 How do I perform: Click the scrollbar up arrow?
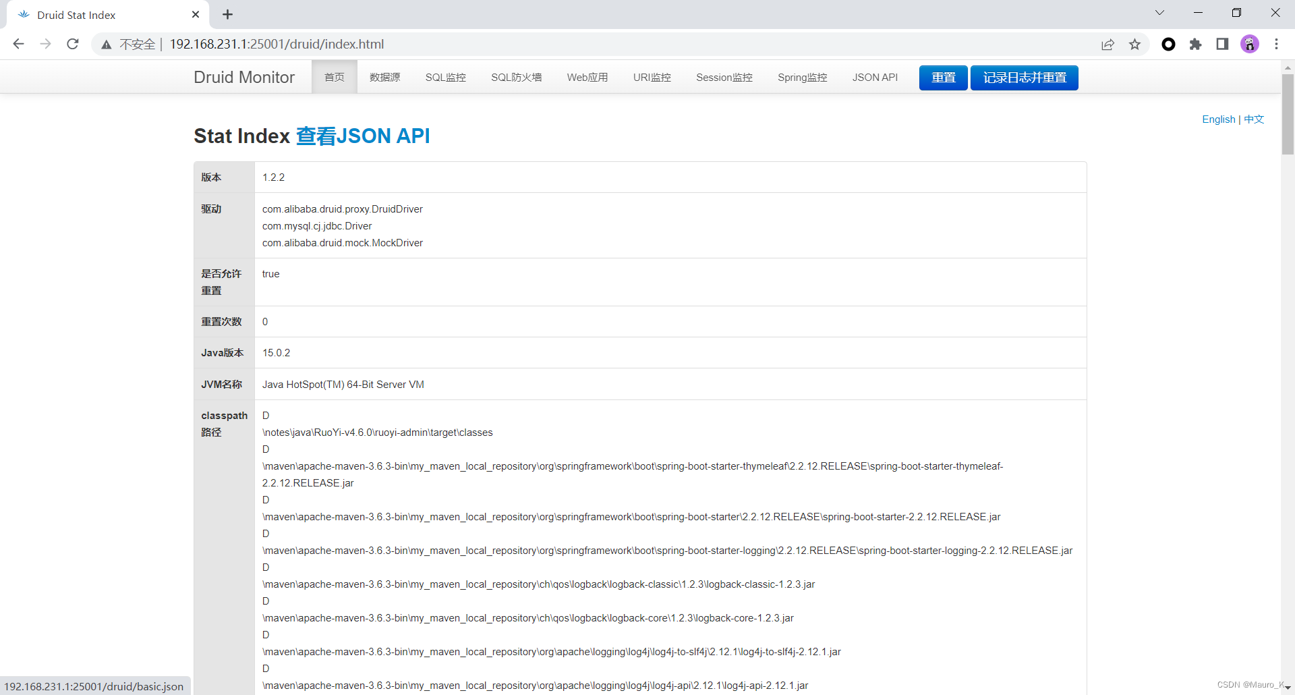coord(1288,67)
